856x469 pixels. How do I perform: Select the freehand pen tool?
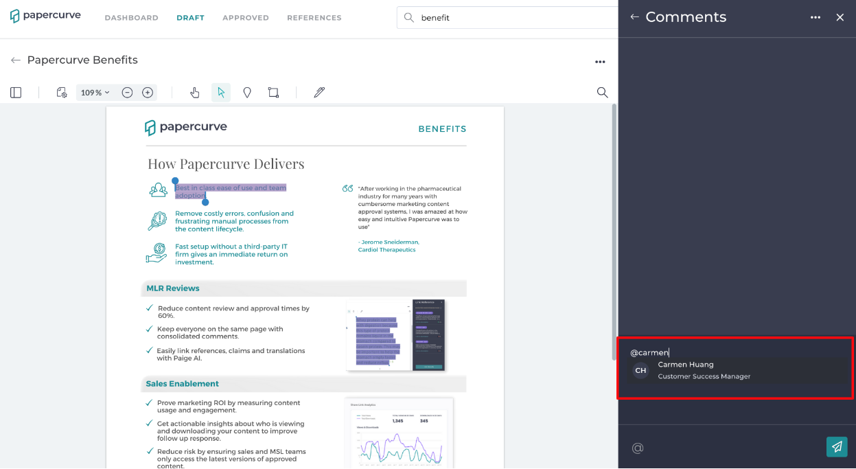tap(319, 93)
